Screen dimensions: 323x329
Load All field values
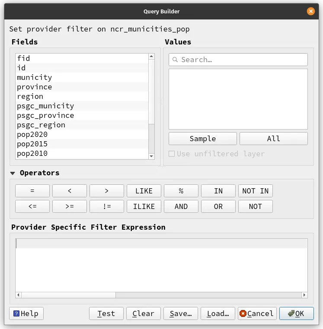(x=274, y=139)
